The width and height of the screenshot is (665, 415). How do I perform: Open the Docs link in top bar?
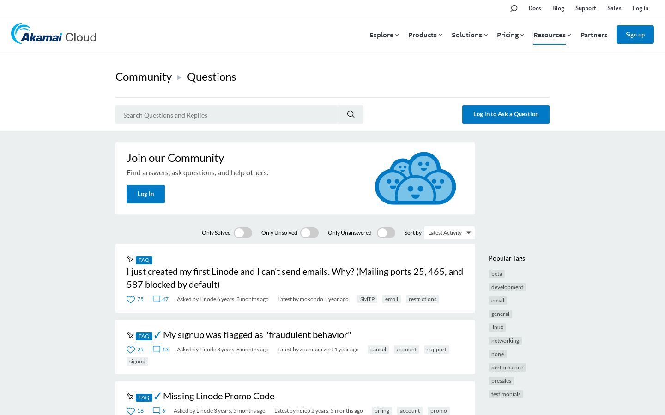pyautogui.click(x=535, y=8)
